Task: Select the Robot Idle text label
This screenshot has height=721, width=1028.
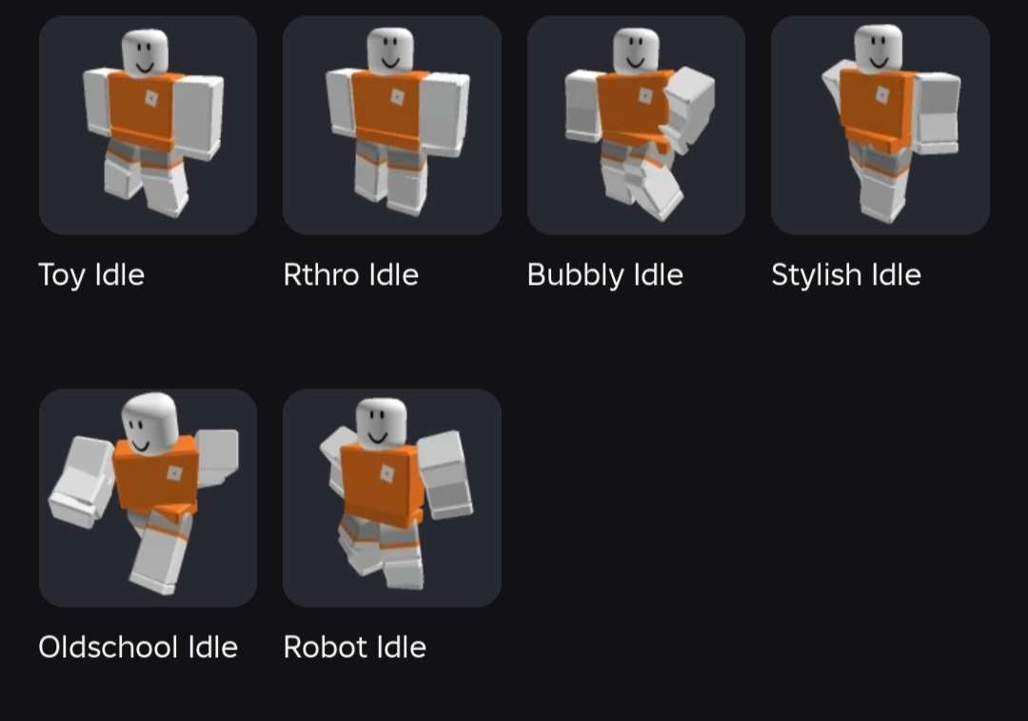Action: 355,648
